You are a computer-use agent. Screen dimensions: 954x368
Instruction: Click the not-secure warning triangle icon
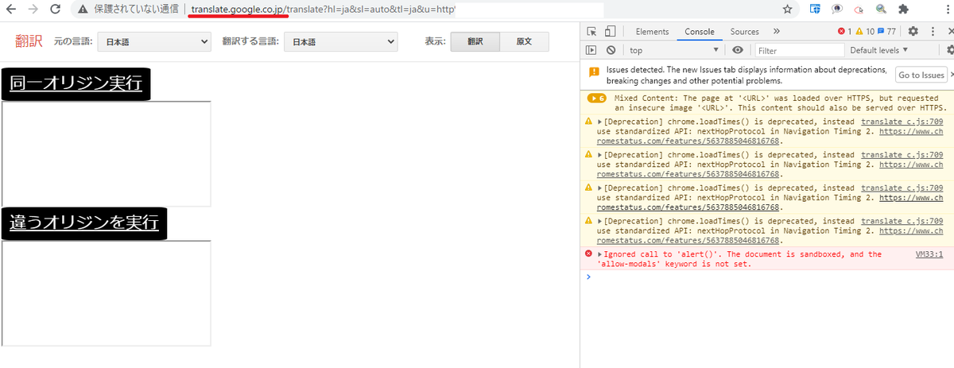(82, 10)
